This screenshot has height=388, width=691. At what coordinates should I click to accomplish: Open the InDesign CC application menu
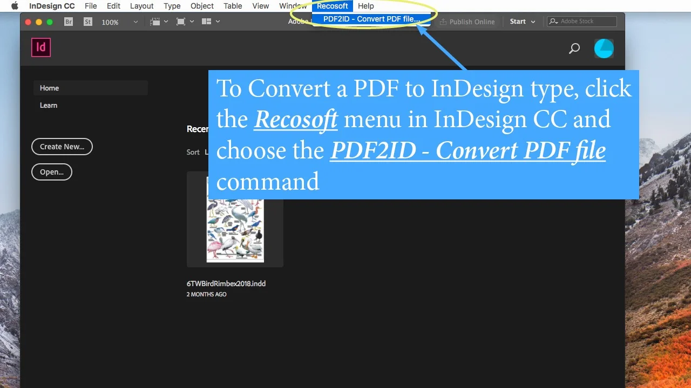52,6
